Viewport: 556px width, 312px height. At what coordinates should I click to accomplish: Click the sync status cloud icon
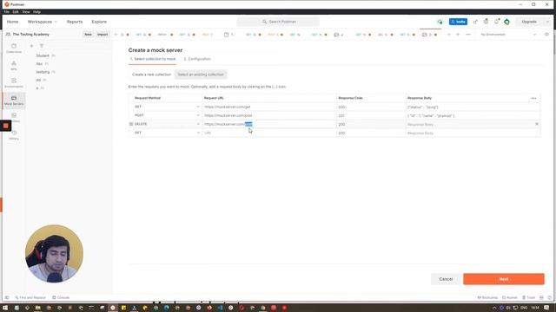[440, 22]
